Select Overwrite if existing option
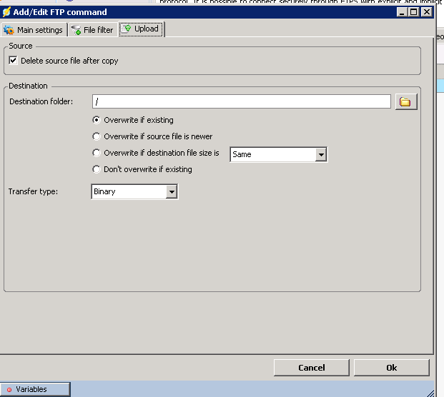The image size is (444, 397). coord(97,120)
